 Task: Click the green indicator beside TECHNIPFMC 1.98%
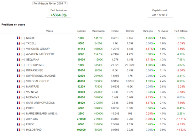[x=154, y=65]
